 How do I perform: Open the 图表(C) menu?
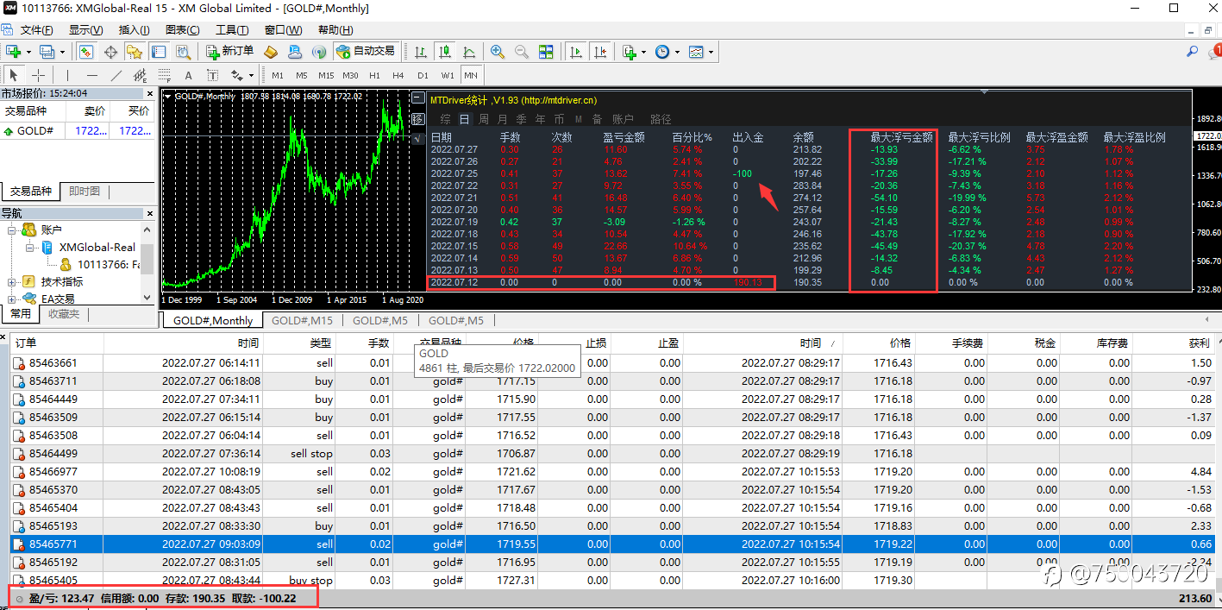click(182, 29)
